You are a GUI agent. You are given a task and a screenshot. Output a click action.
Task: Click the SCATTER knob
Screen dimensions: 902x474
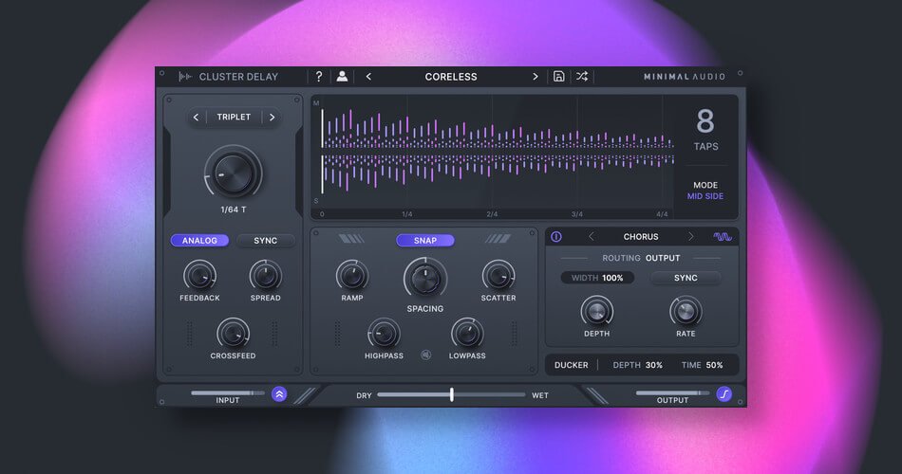498,276
